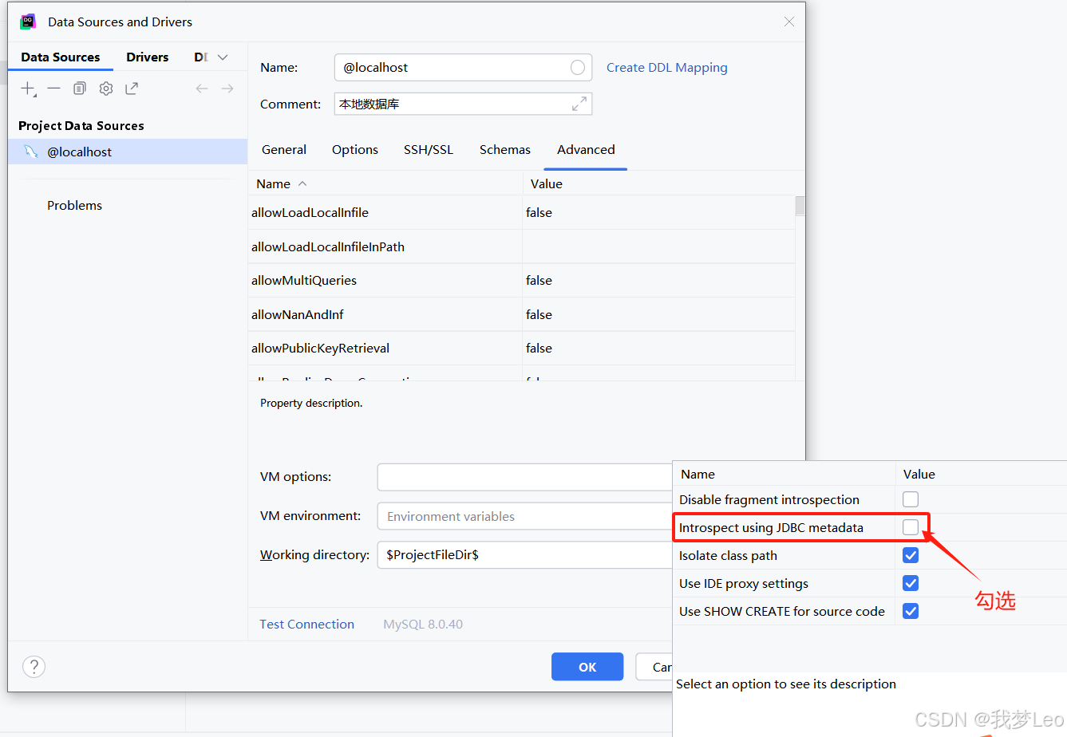Select the allowLoadLocalInfile property row

click(x=523, y=213)
